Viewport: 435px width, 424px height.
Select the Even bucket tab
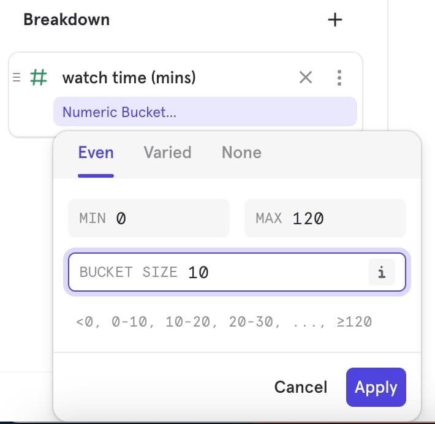(96, 153)
